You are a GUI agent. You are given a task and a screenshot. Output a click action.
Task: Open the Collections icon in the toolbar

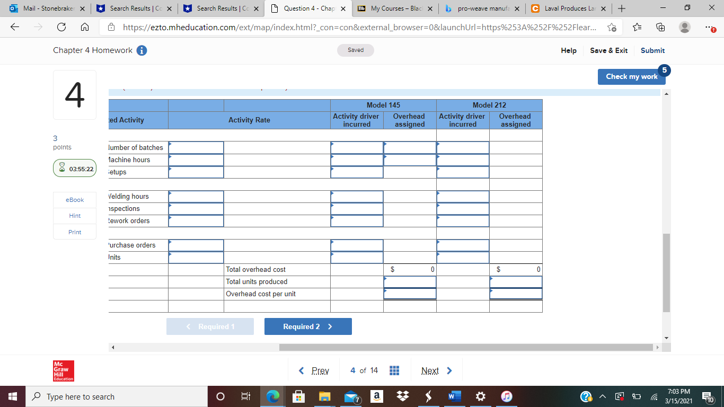point(661,28)
